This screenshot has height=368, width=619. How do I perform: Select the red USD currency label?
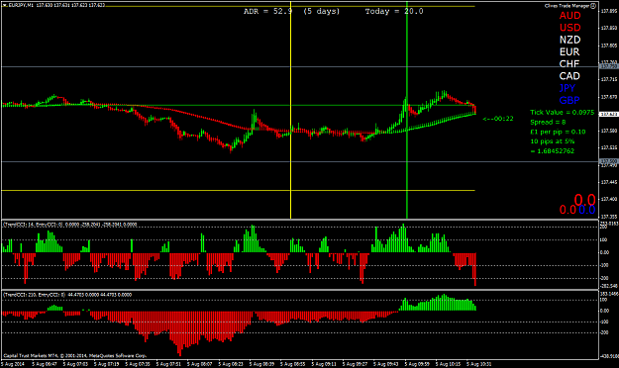[570, 28]
